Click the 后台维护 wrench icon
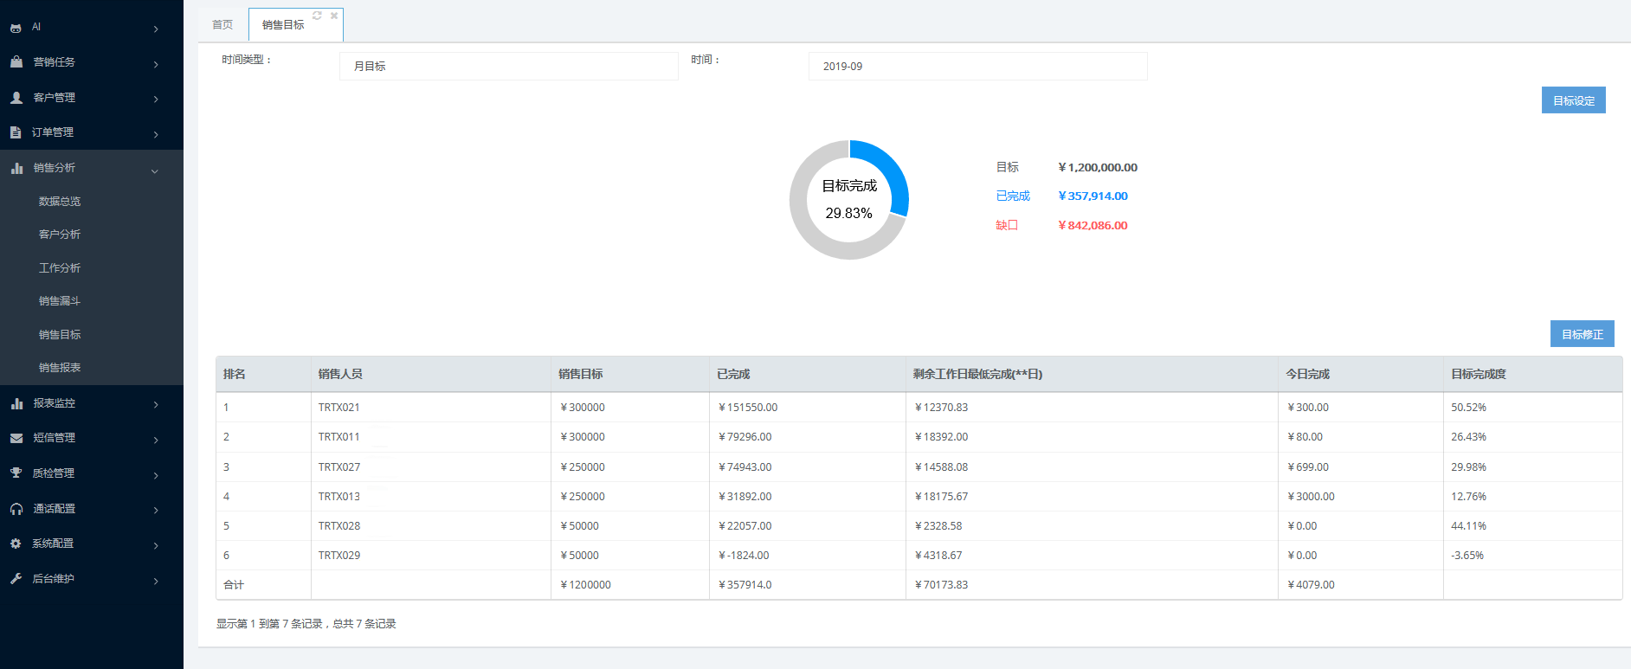 (x=16, y=579)
